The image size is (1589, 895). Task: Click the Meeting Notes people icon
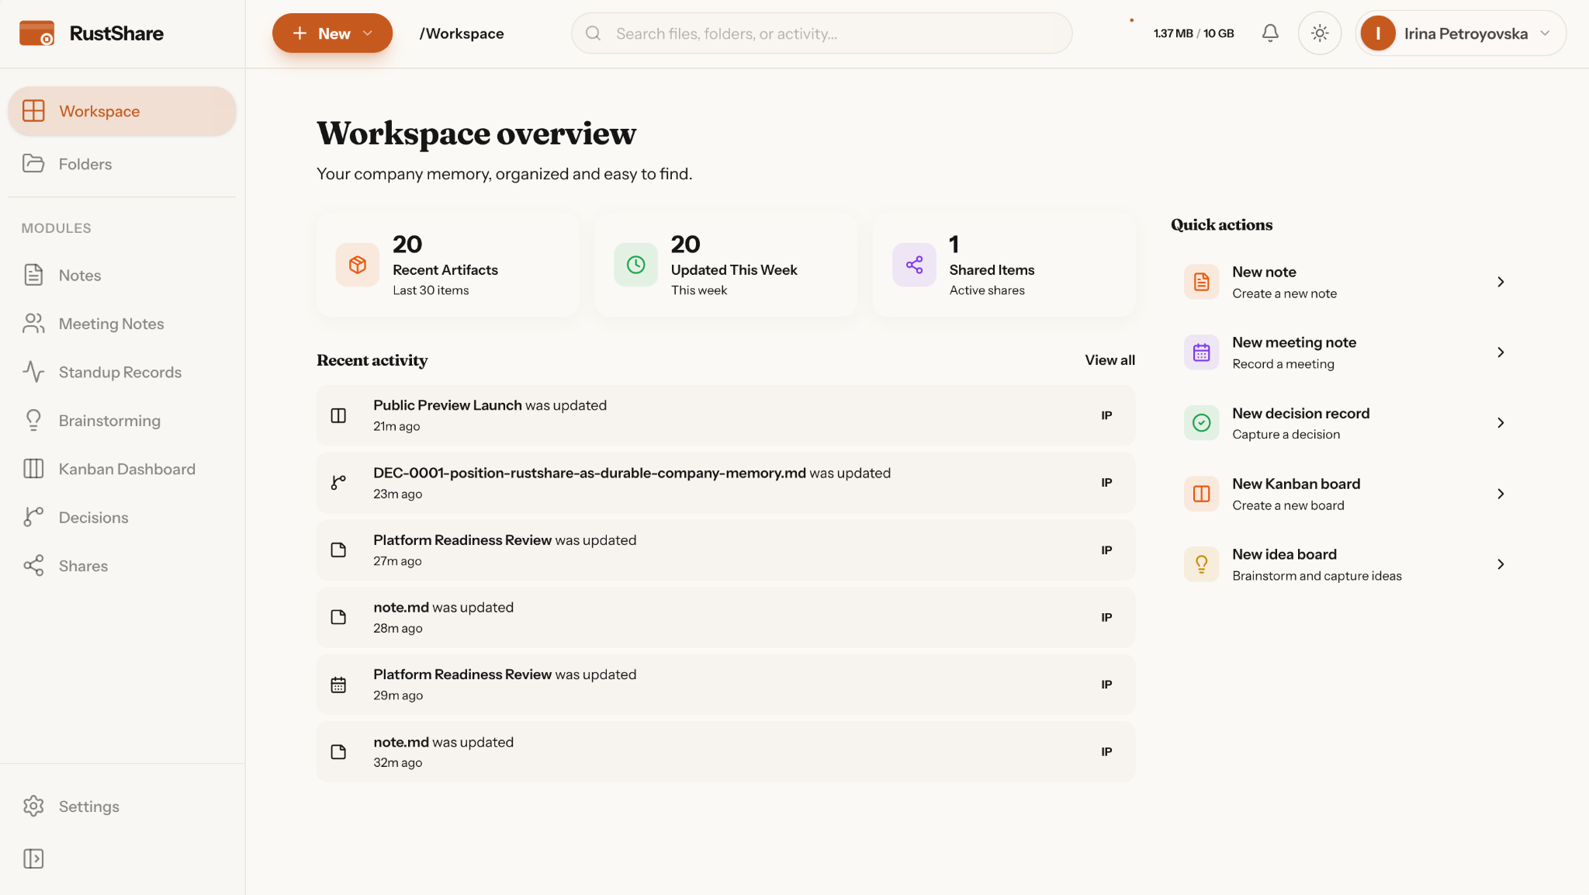coord(33,324)
